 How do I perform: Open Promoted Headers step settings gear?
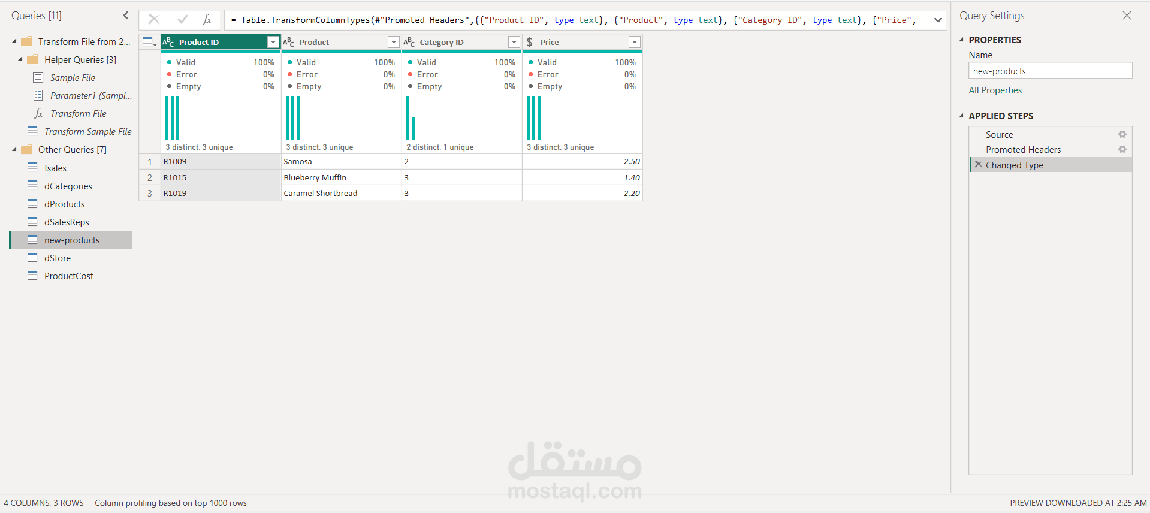tap(1122, 150)
